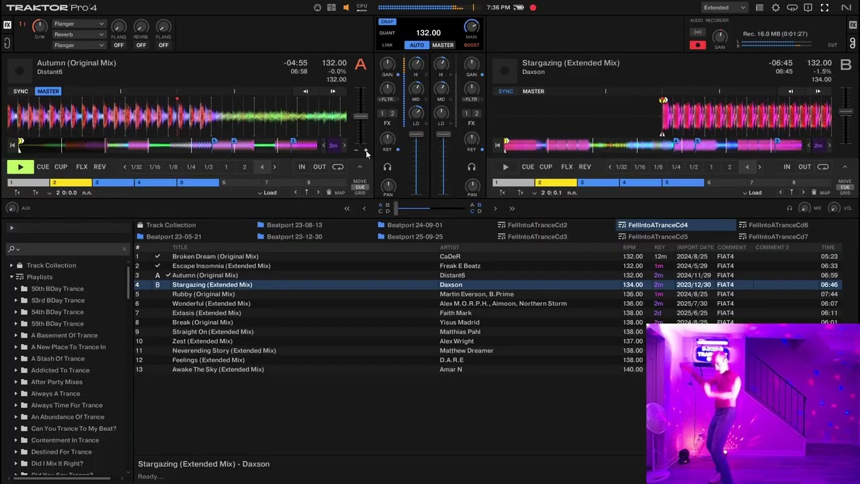Open the Beatport 24-09-01 favorite
Viewport: 860px width, 484px height.
pyautogui.click(x=410, y=225)
